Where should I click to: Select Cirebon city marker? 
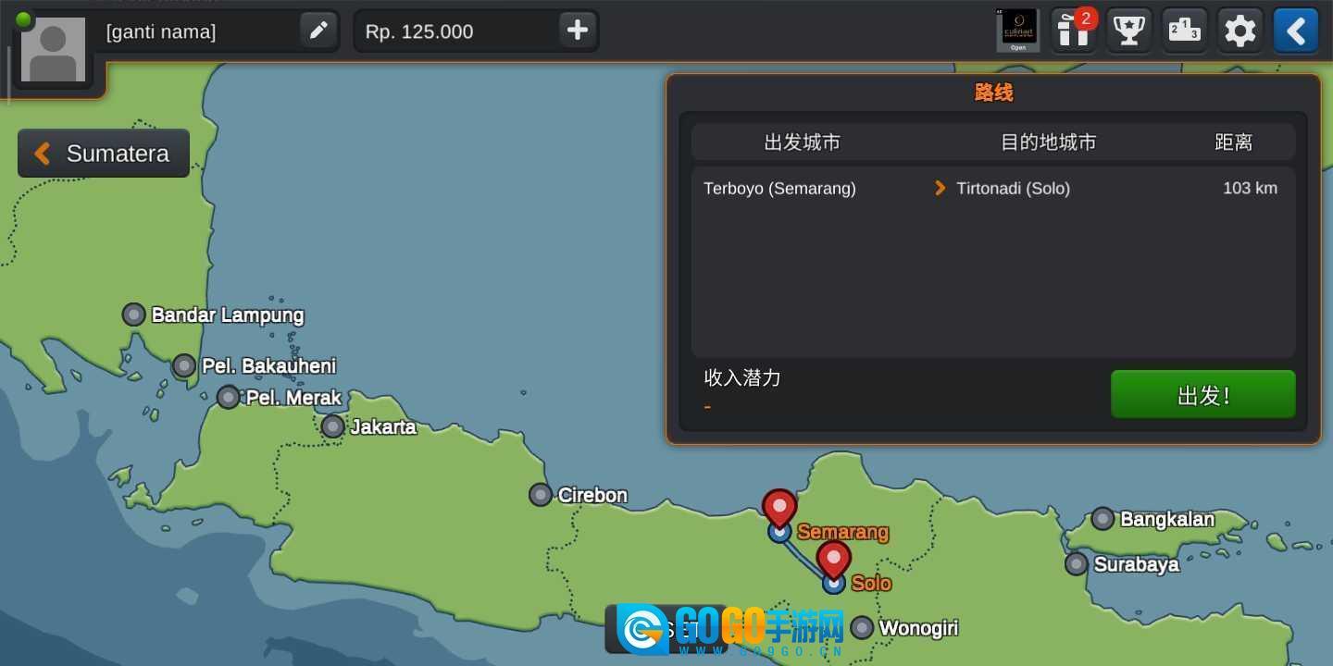541,495
